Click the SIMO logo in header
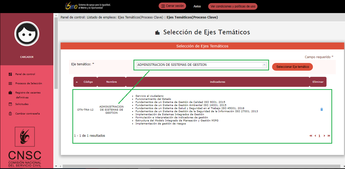The height and width of the screenshot is (169, 345). pyautogui.click(x=71, y=6)
